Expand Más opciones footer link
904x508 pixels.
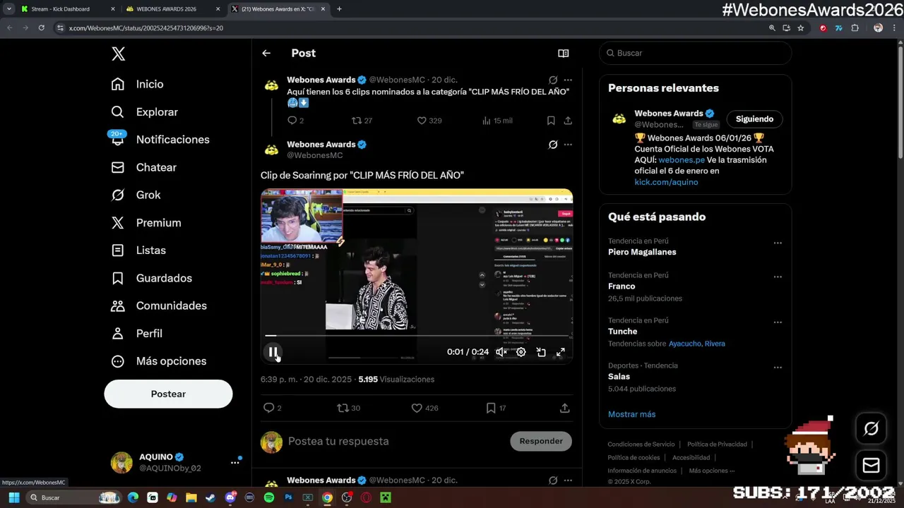point(712,471)
